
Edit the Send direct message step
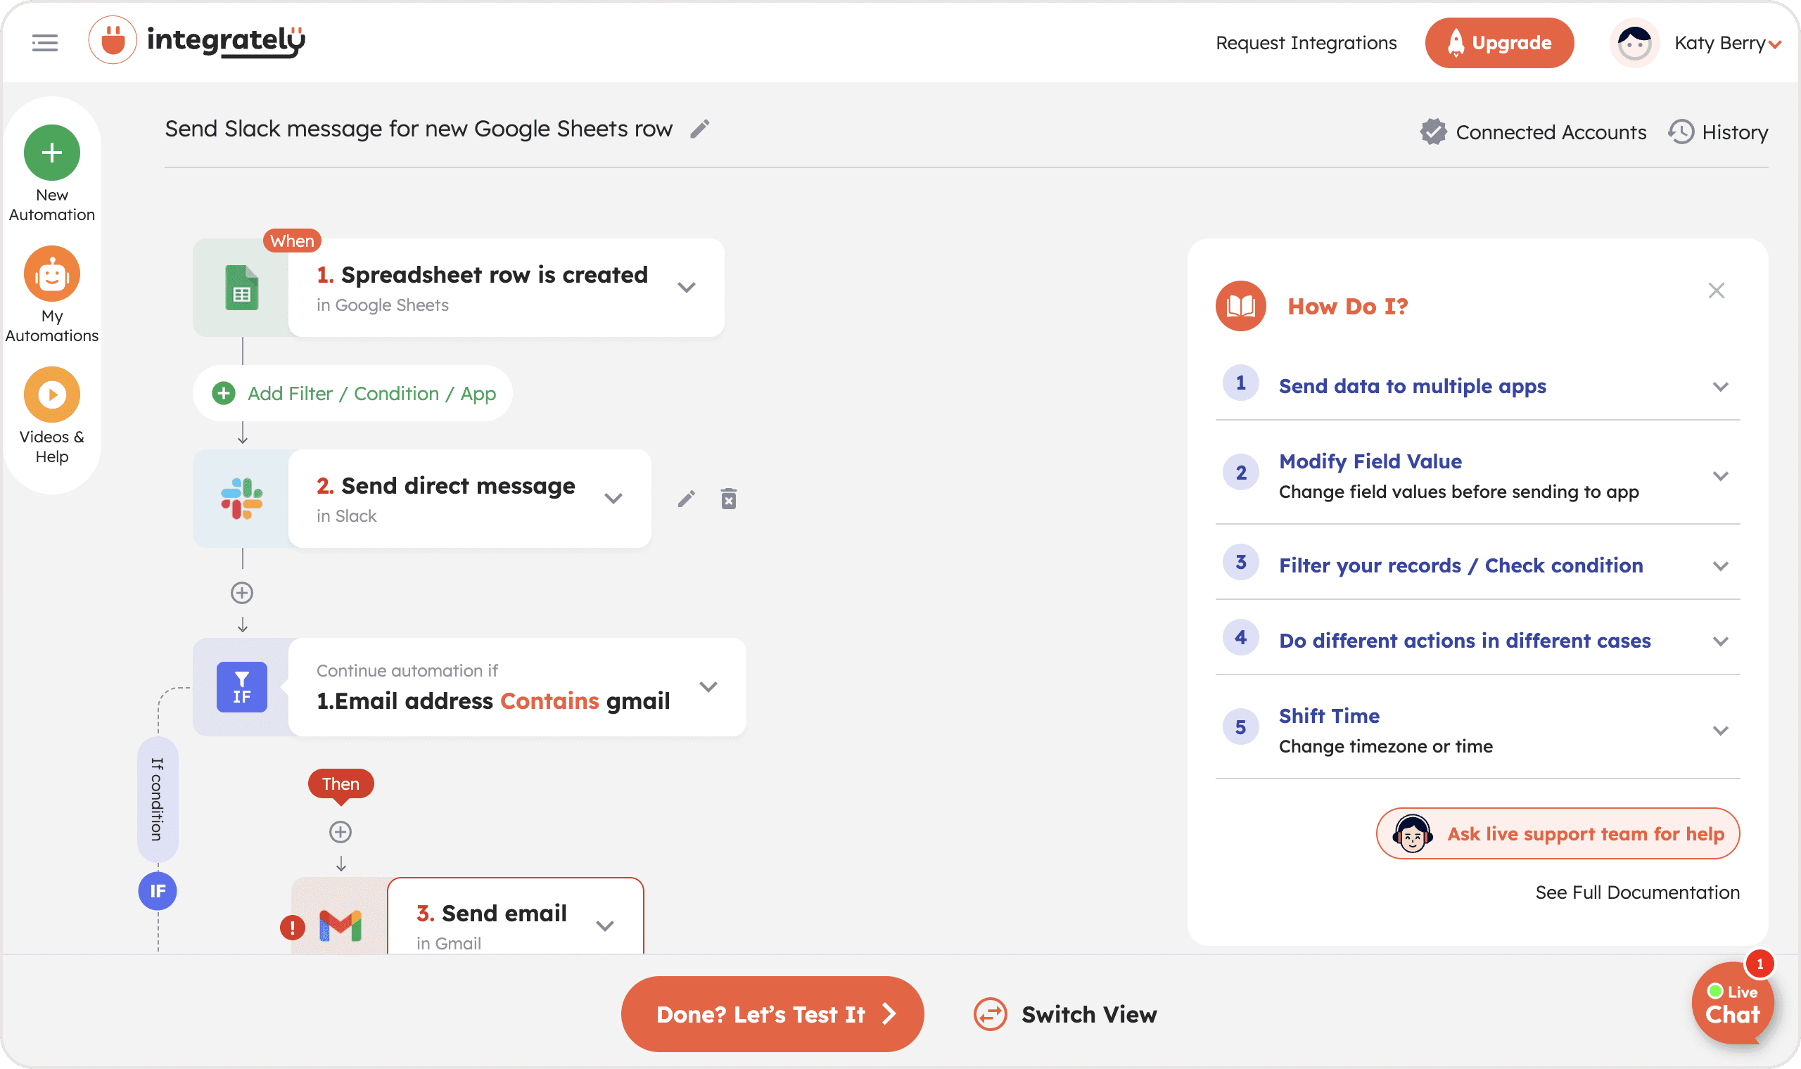pos(686,498)
